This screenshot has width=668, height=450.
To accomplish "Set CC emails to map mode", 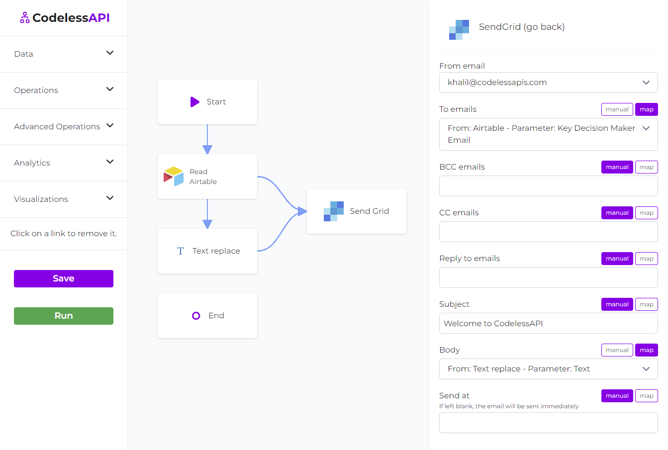I will tap(647, 213).
